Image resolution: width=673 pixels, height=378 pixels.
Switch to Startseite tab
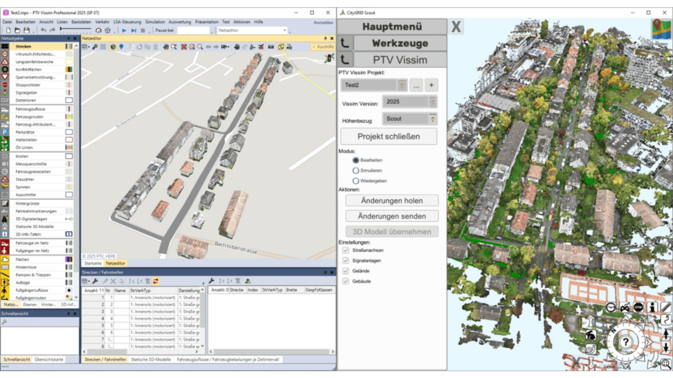pos(93,264)
